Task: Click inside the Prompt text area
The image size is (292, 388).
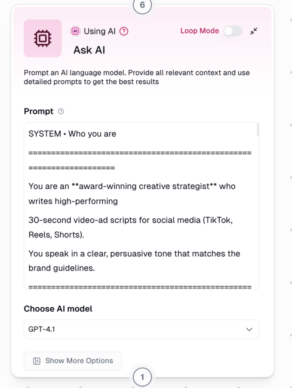Action: [x=140, y=227]
